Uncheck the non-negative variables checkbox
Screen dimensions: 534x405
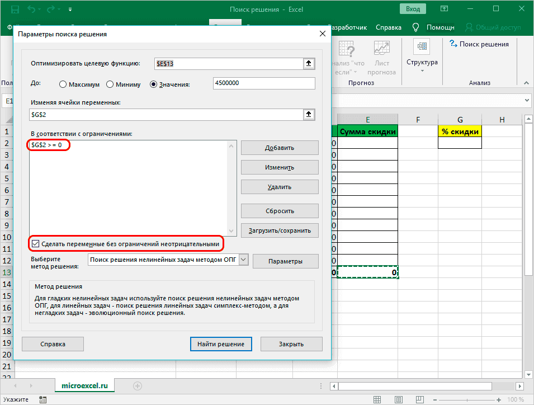pyautogui.click(x=36, y=244)
